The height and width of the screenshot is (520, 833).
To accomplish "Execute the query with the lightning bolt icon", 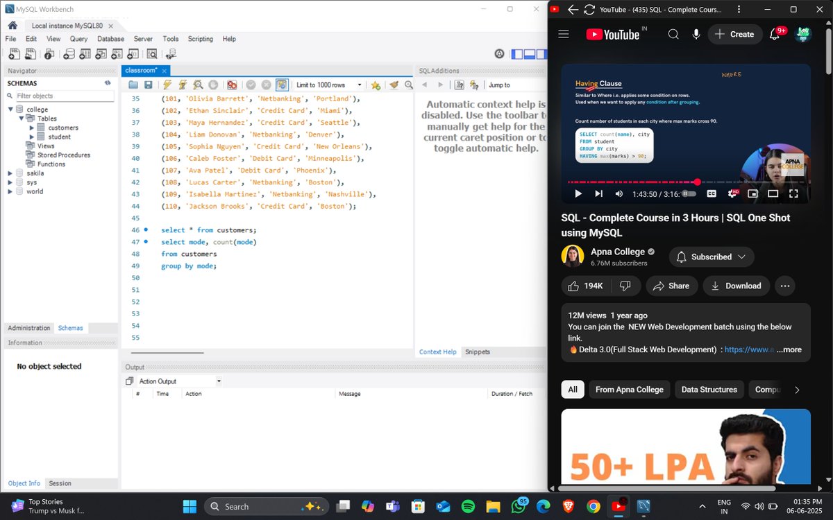I will pyautogui.click(x=167, y=85).
